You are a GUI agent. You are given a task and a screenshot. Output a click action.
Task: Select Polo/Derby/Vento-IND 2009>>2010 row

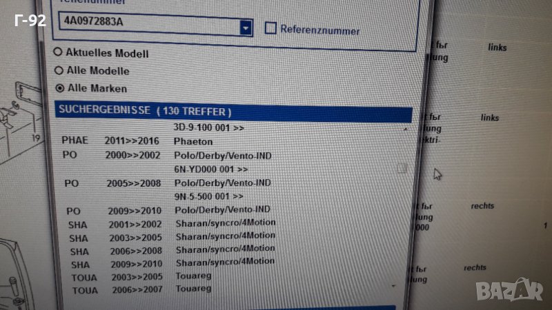click(x=221, y=209)
